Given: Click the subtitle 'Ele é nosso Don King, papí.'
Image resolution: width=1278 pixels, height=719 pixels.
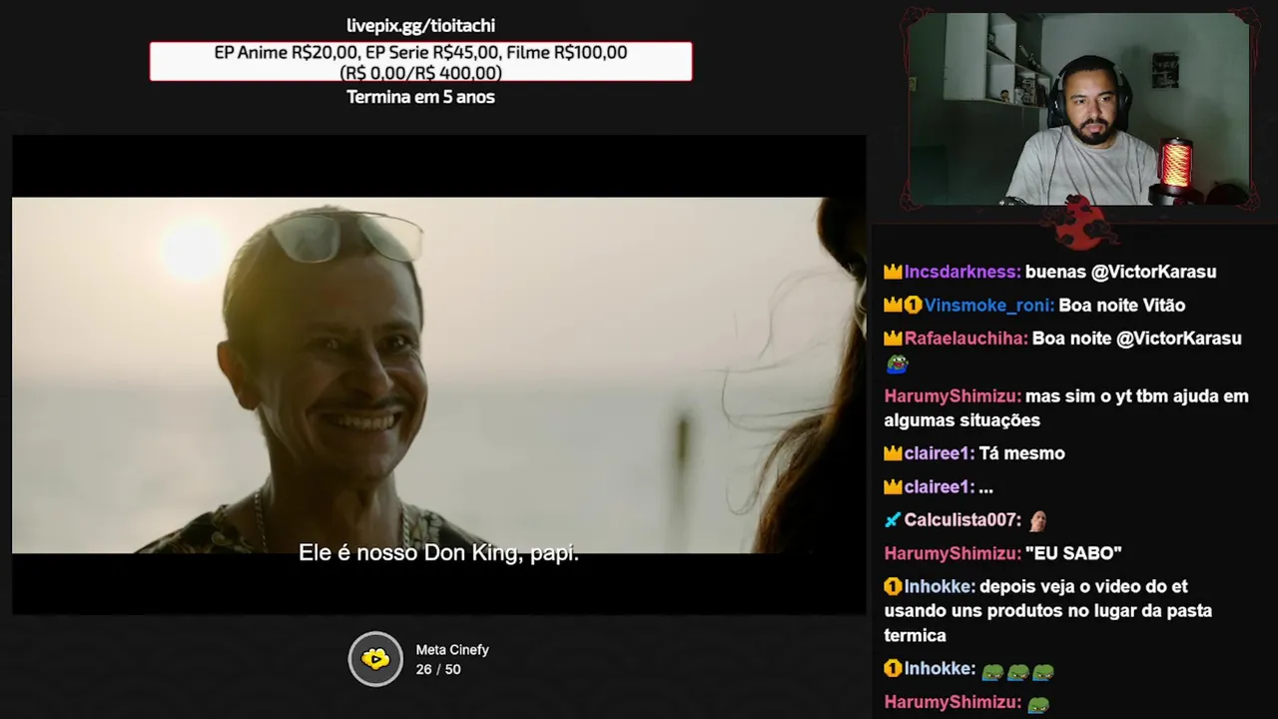Looking at the screenshot, I should tap(438, 552).
